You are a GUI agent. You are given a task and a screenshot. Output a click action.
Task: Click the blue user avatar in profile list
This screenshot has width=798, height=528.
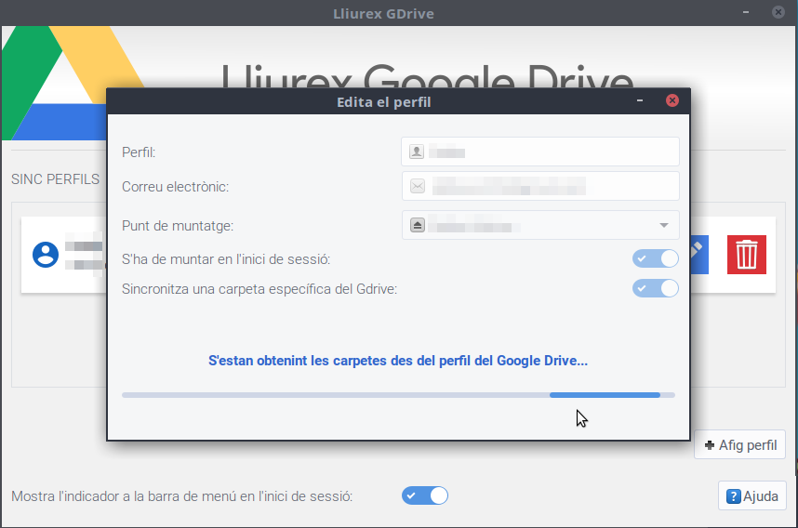pyautogui.click(x=45, y=254)
